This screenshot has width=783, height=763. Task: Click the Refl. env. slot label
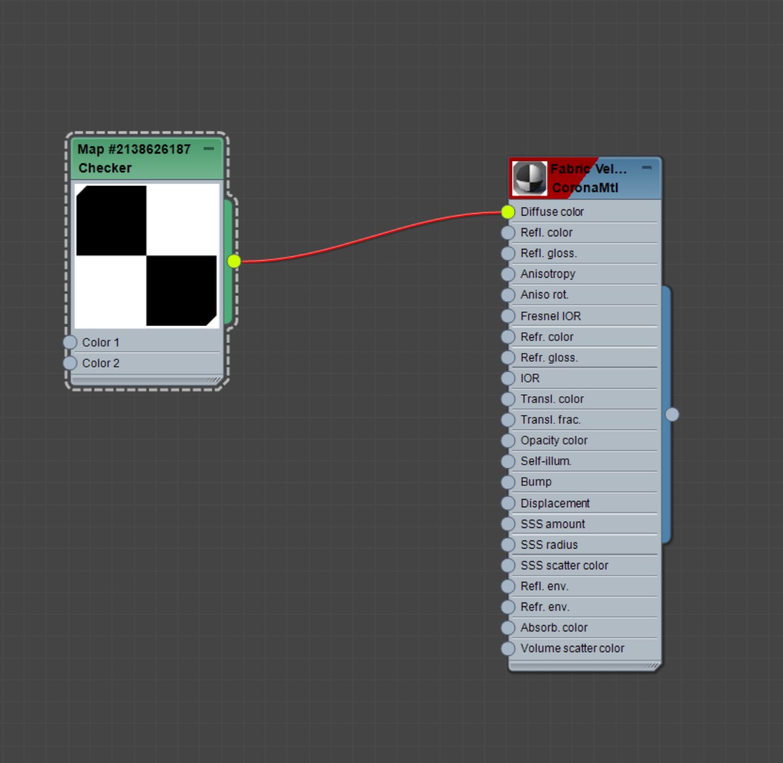point(545,586)
